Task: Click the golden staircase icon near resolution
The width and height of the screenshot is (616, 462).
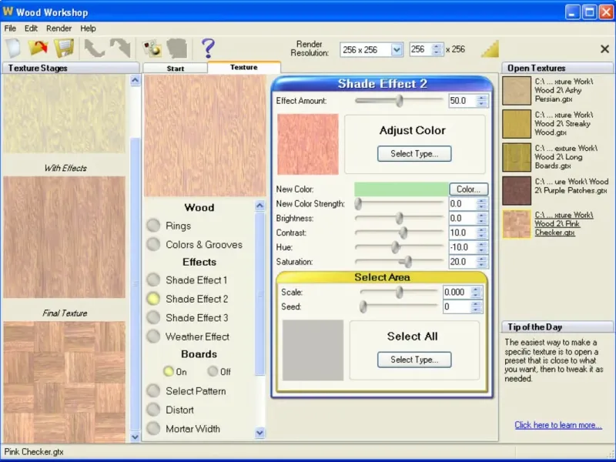Action: 490,49
